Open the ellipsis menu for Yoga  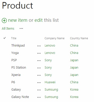[39, 53]
